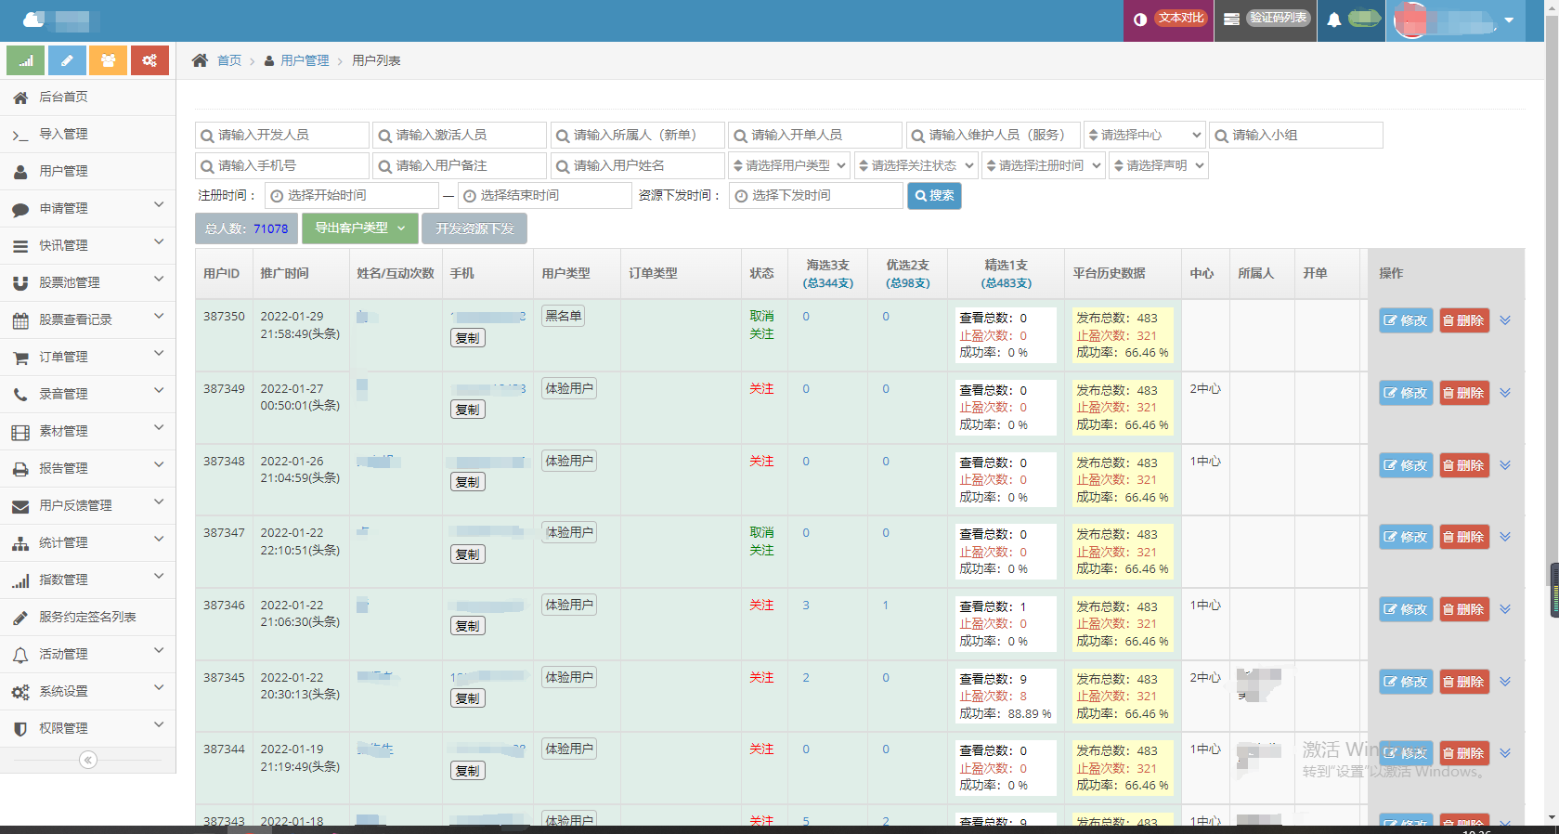Pick 选择下发时间 date field
This screenshot has width=1559, height=834.
816,195
